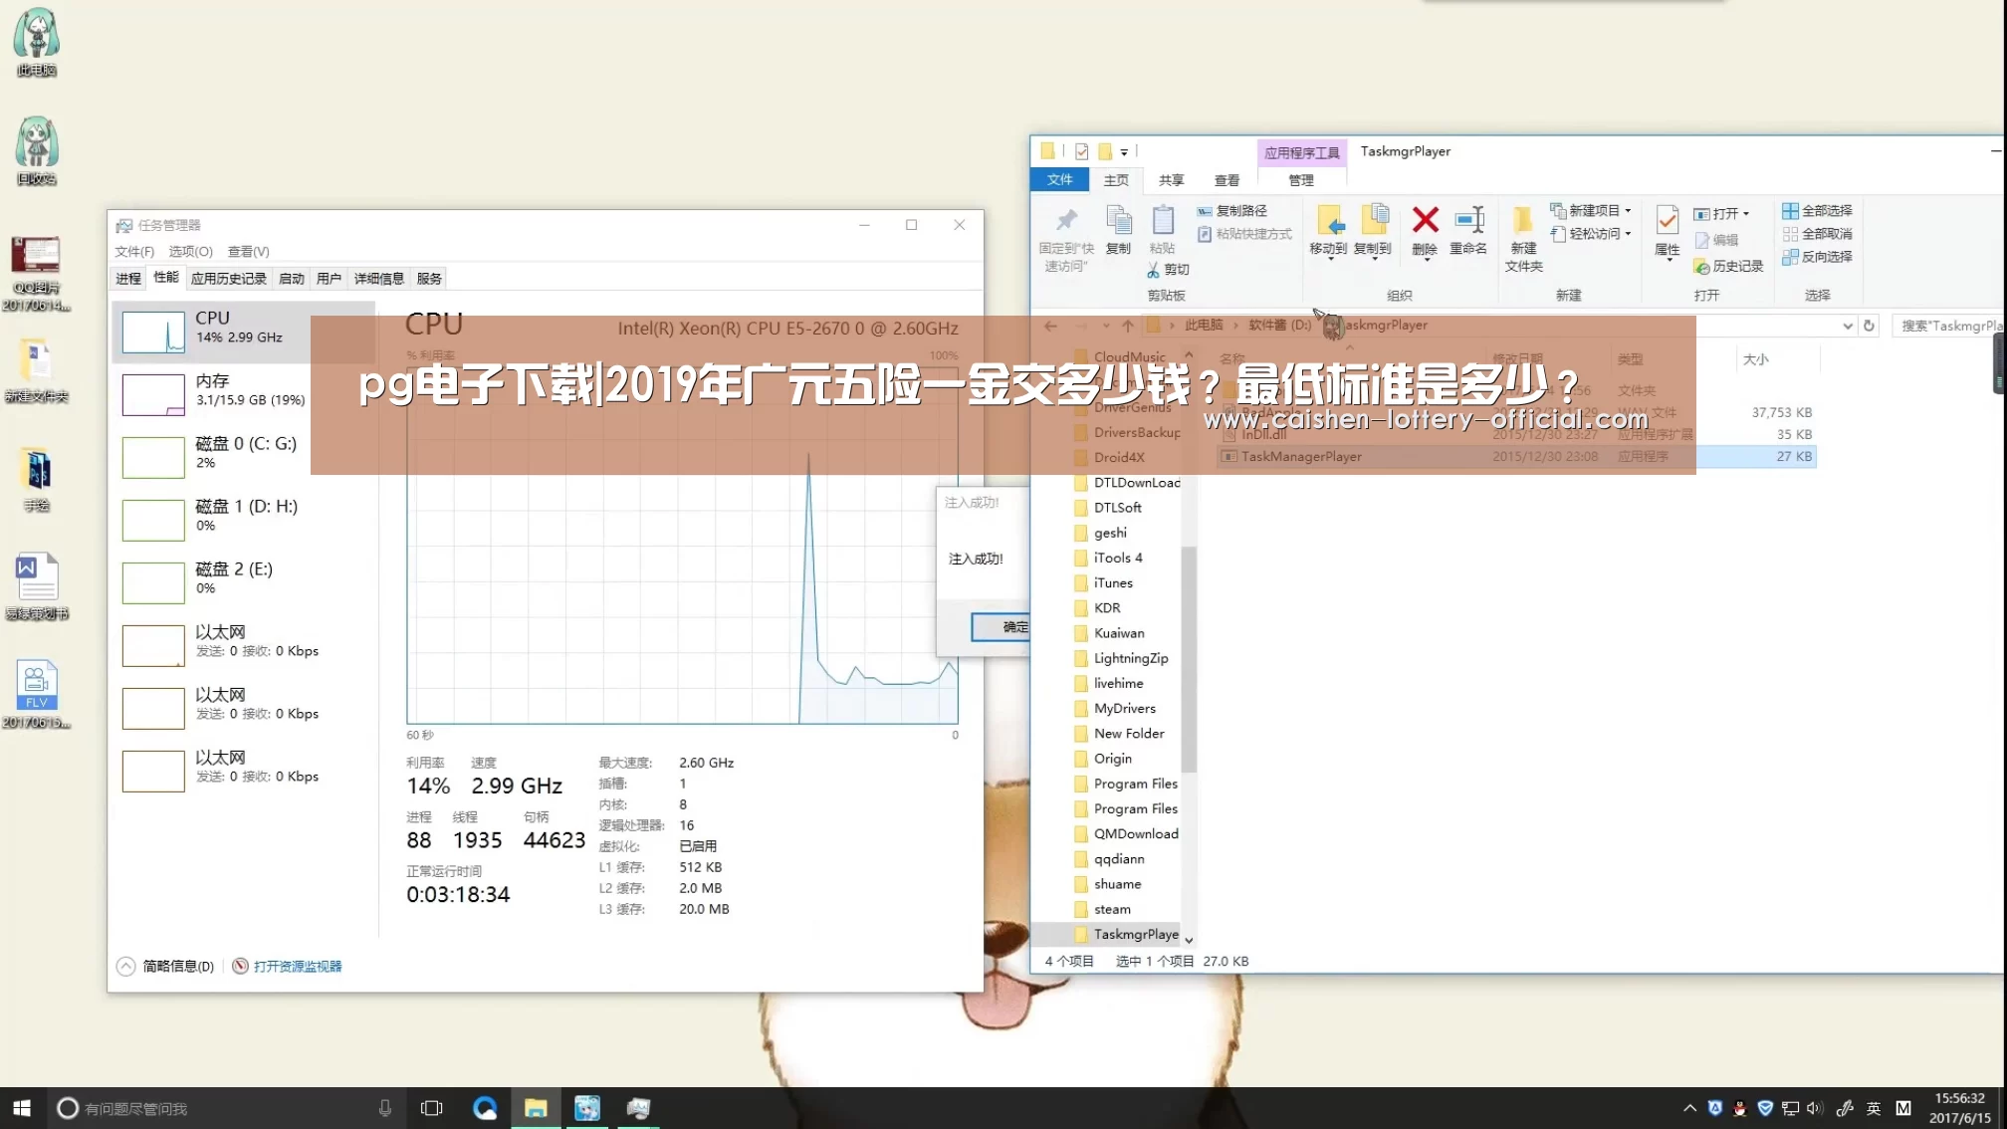Select 磁盘 0 (C: G:) entry
Viewport: 2007px width, 1129px height.
point(243,457)
